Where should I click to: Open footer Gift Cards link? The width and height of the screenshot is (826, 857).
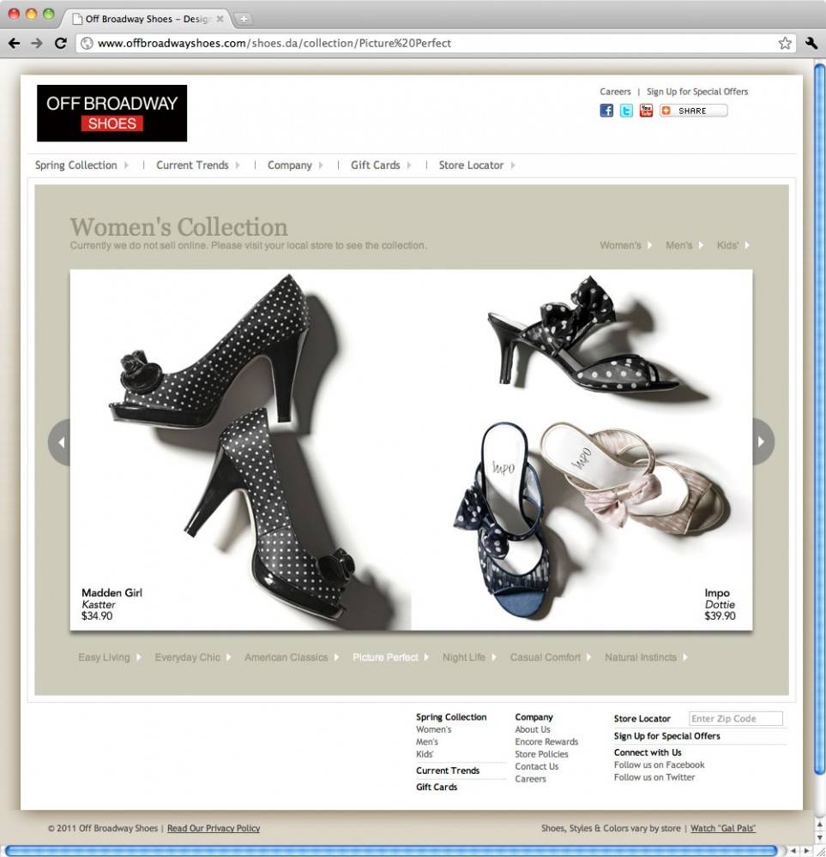[x=437, y=787]
